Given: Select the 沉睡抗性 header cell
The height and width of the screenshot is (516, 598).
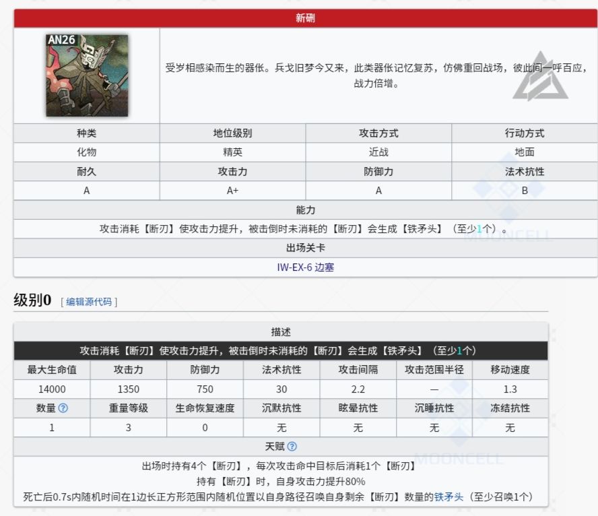Looking at the screenshot, I should pos(434,408).
